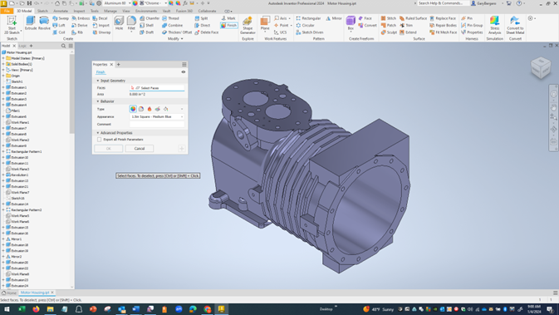Click the OK button in Properties

pos(108,149)
